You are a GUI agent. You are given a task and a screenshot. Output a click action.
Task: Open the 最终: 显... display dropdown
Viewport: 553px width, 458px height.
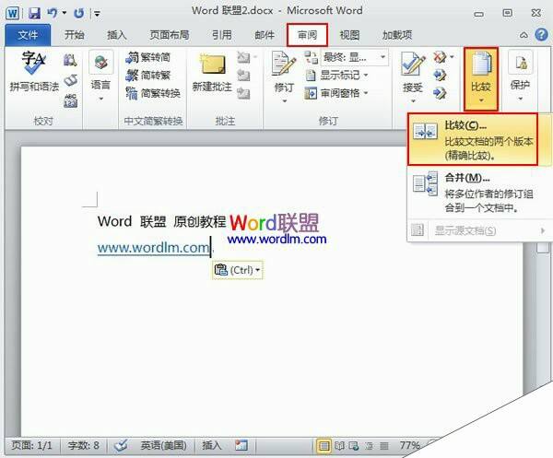click(355, 57)
